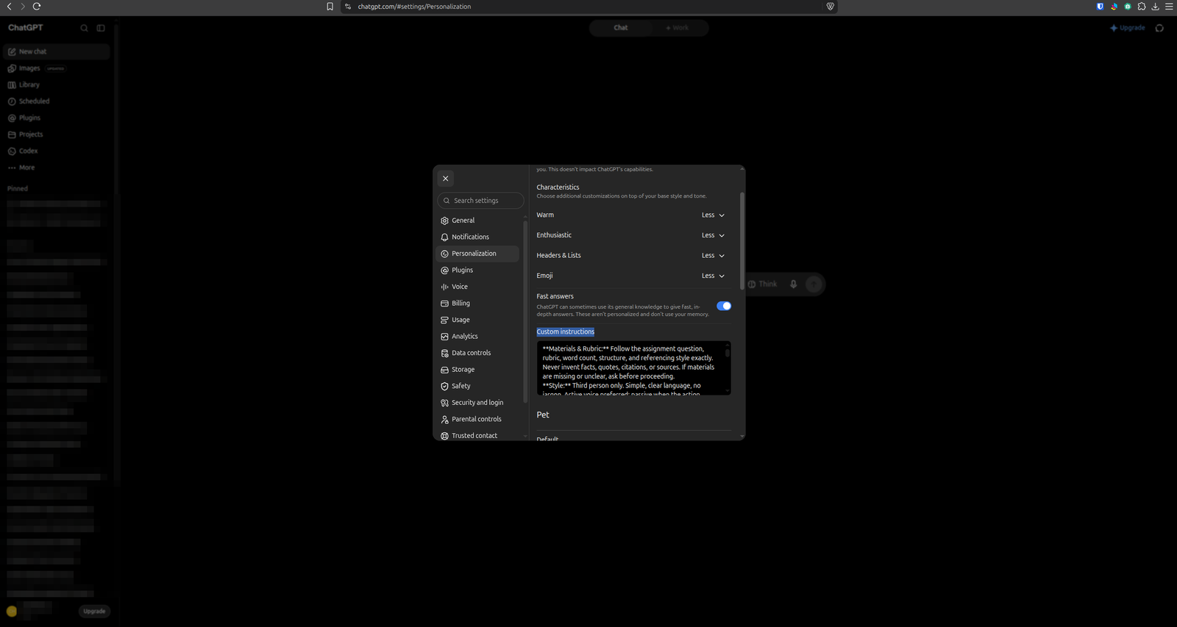Screen dimensions: 1177x627
Task: Click the Trusted contact lifebuoy icon
Action: coord(444,436)
